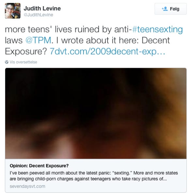Click the globe icon beside Vis oversettelse
This screenshot has width=191, height=196.
pos(7,62)
